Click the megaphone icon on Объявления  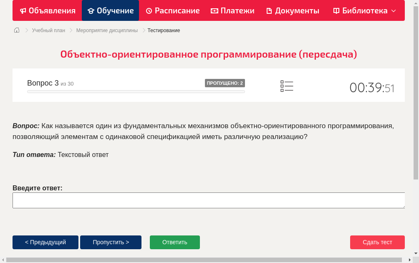point(23,10)
